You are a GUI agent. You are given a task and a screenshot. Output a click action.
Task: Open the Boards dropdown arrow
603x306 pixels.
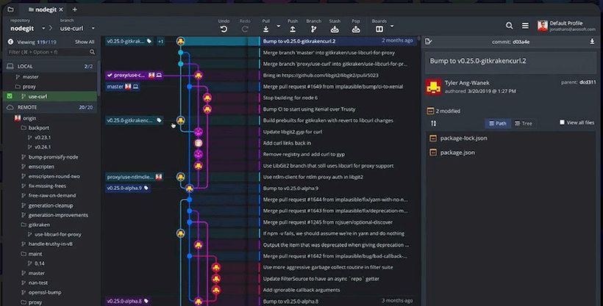tap(392, 26)
